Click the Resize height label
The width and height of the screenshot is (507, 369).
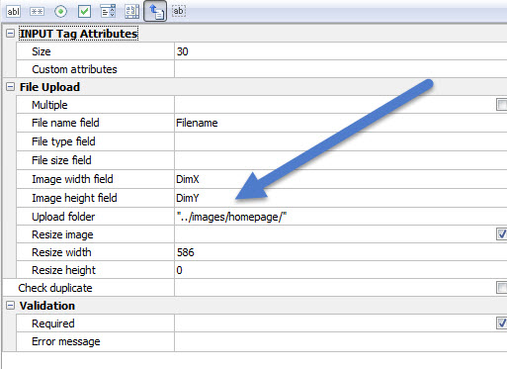pyautogui.click(x=63, y=270)
